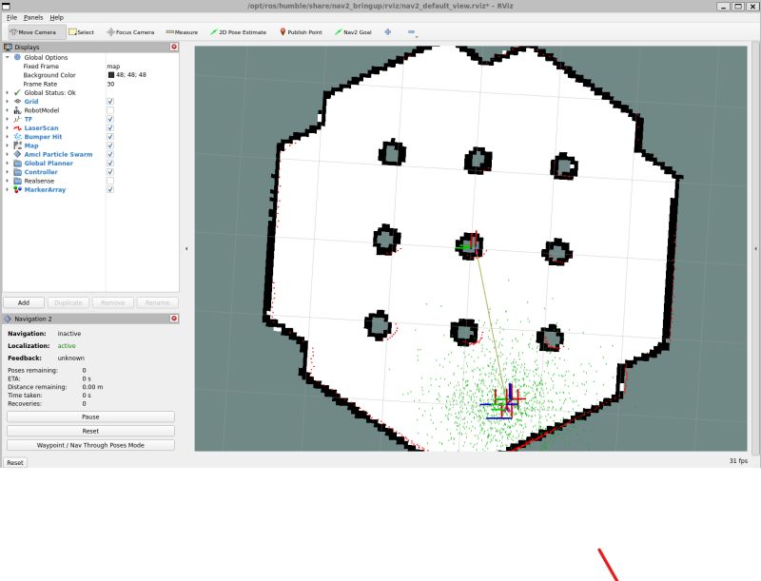Click the Reset button at bottom left
Viewport: 761px width, 581px height.
click(x=14, y=462)
